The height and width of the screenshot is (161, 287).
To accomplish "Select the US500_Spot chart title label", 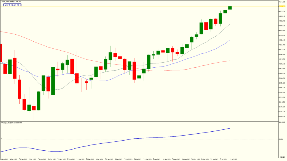I will (11, 1).
